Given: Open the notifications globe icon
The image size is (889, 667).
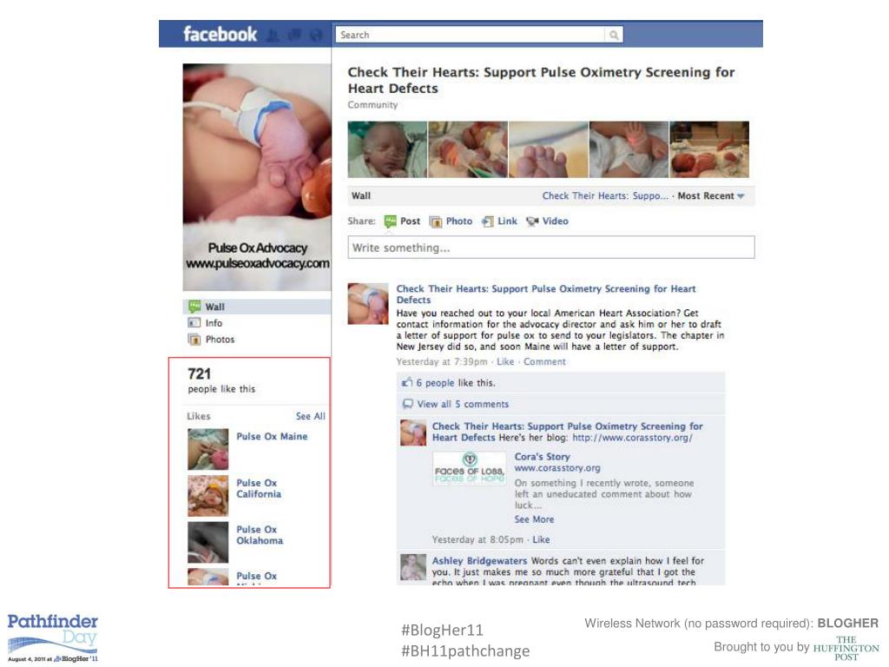Looking at the screenshot, I should (316, 35).
